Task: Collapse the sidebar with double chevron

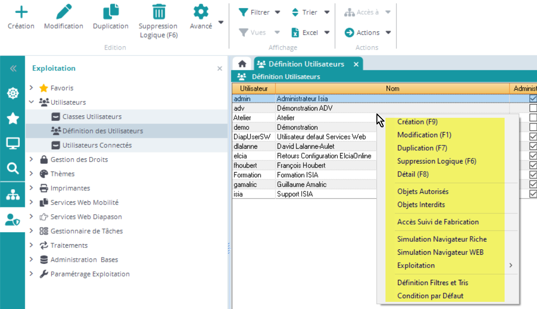Action: (x=13, y=69)
